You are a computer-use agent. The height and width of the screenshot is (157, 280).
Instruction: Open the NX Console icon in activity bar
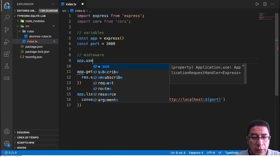[7, 78]
